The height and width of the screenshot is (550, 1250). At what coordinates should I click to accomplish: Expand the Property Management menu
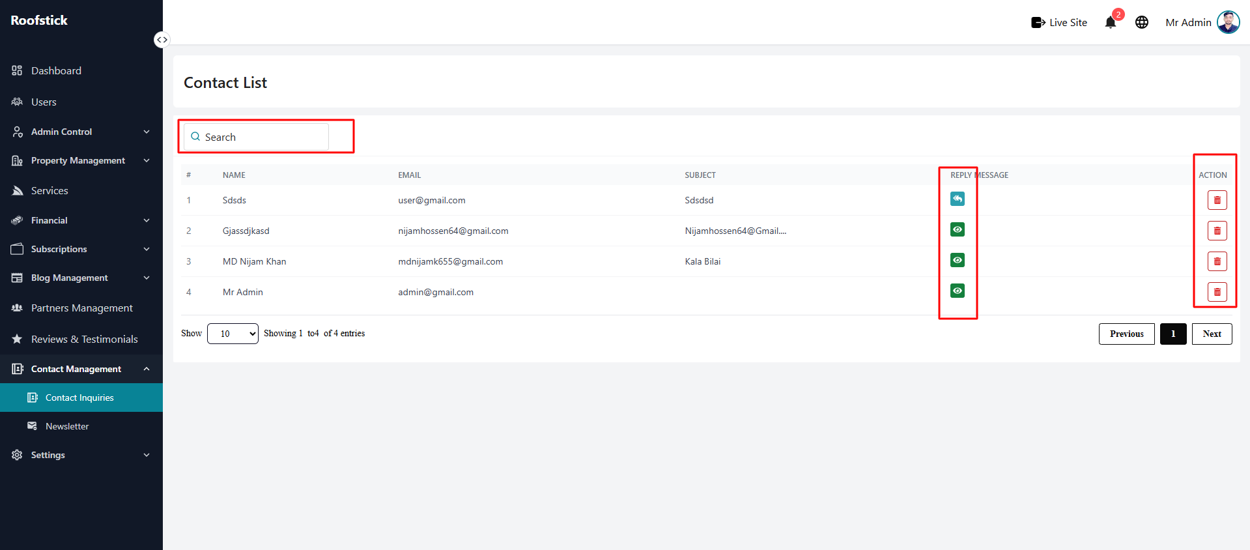tap(81, 160)
